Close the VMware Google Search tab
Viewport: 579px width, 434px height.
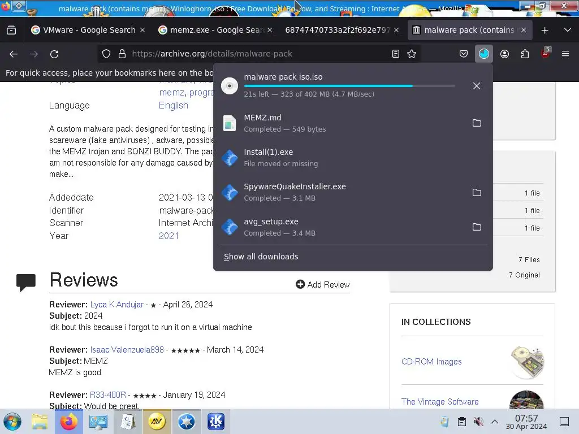point(142,30)
